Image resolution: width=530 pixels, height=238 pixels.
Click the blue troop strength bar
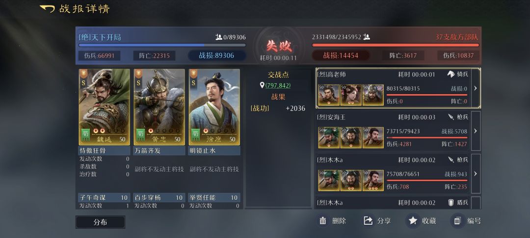click(162, 45)
